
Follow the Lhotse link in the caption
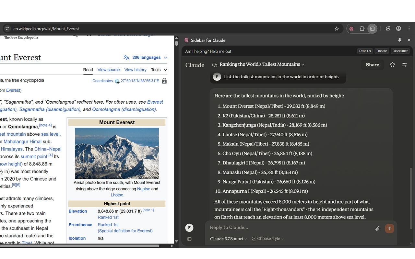pyautogui.click(x=117, y=195)
